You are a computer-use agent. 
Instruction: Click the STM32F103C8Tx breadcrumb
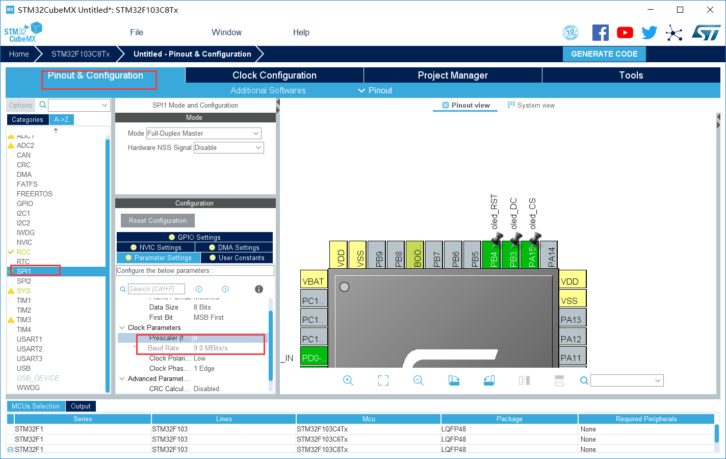click(x=81, y=54)
